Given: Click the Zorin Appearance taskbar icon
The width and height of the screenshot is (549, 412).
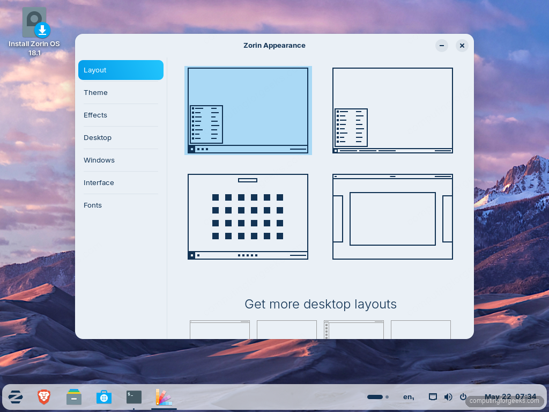Looking at the screenshot, I should (x=164, y=397).
